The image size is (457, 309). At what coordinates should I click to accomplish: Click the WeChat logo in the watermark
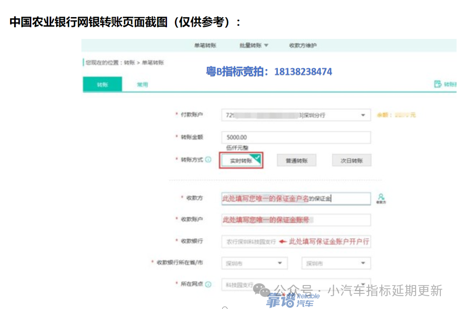264,291
